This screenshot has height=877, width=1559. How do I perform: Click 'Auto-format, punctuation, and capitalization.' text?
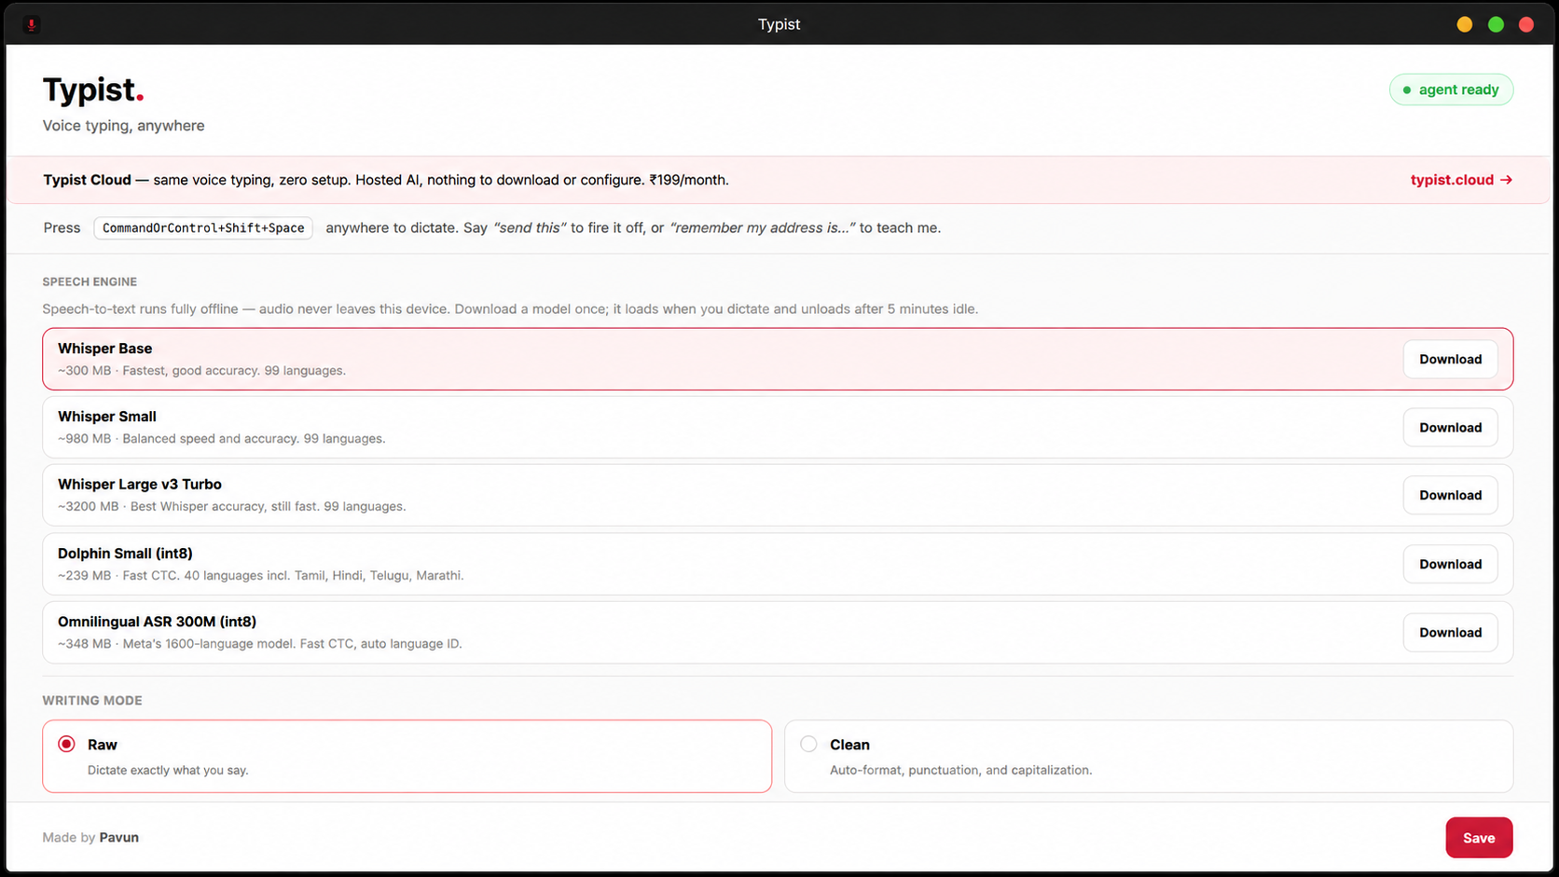coord(960,770)
